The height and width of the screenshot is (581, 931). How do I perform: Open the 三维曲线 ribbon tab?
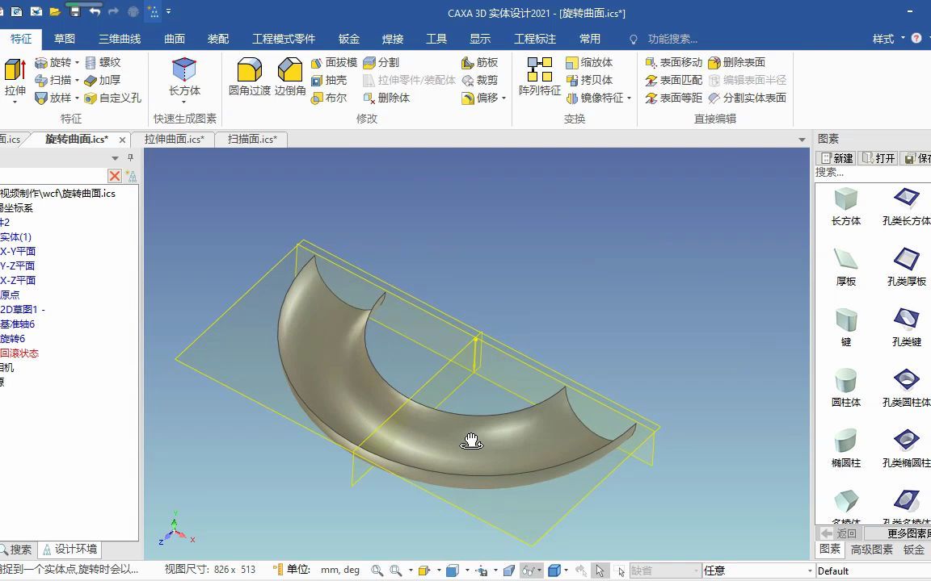click(x=120, y=39)
